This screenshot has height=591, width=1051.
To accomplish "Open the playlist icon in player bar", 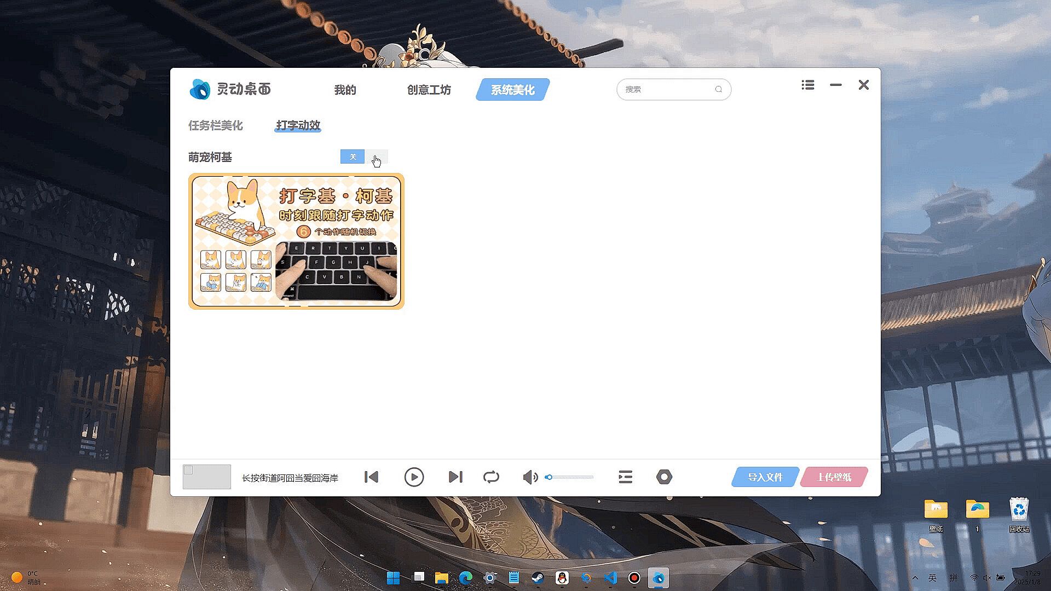I will (x=625, y=477).
